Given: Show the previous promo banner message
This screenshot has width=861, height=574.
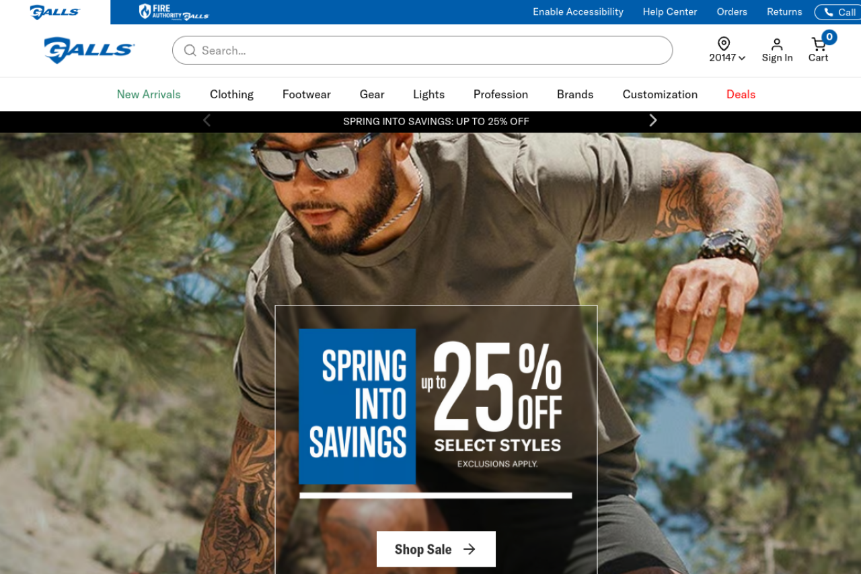Looking at the screenshot, I should (x=207, y=120).
